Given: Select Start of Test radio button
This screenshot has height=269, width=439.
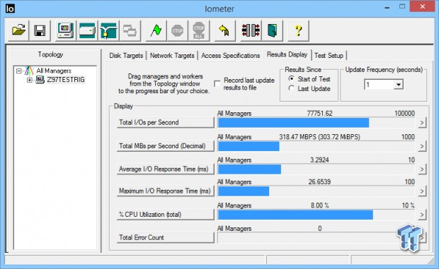Looking at the screenshot, I should click(x=292, y=78).
